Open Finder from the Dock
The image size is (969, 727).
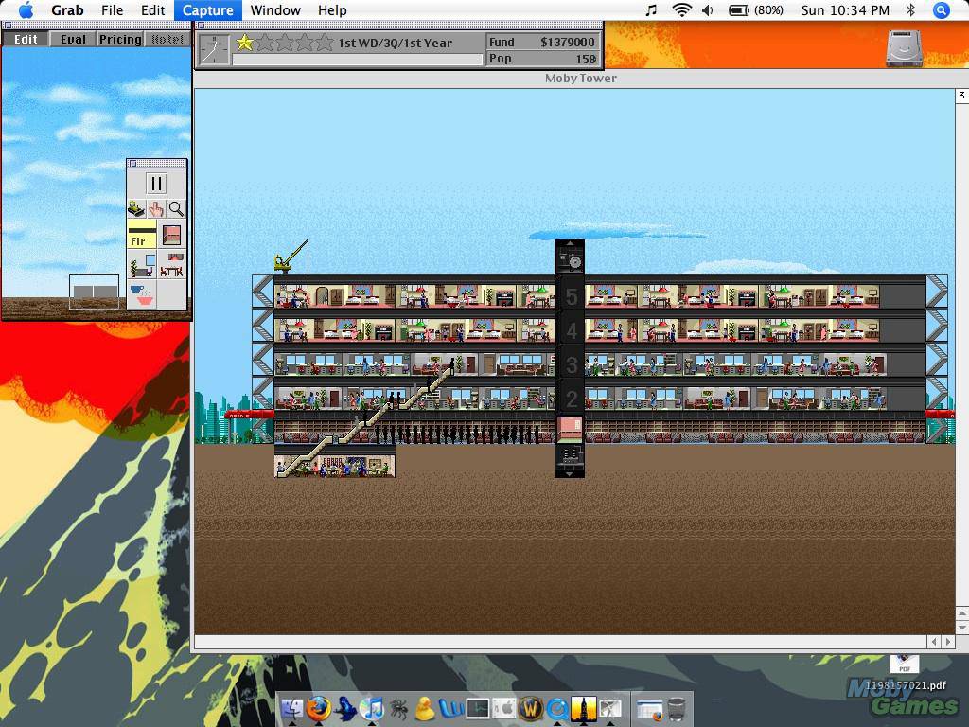pyautogui.click(x=291, y=708)
